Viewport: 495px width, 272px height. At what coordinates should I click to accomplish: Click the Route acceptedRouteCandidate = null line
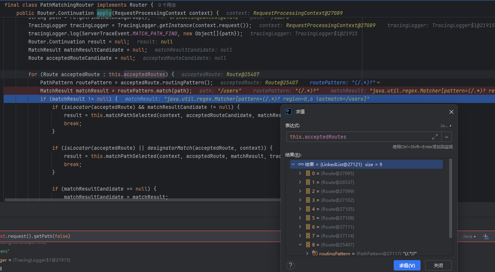tap(82, 58)
